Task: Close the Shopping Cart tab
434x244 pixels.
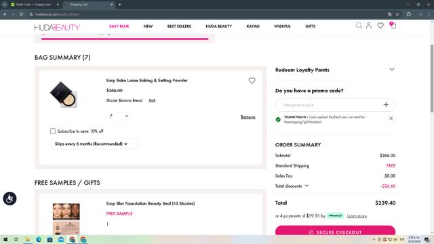Action: point(111,5)
